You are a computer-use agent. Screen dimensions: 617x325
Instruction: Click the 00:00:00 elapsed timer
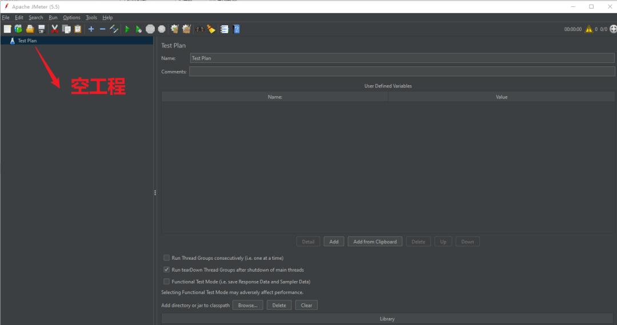573,29
